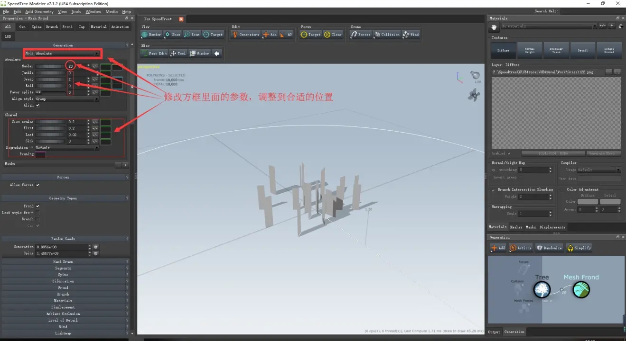
Task: Click Add in the Generation panel
Action: 498,248
